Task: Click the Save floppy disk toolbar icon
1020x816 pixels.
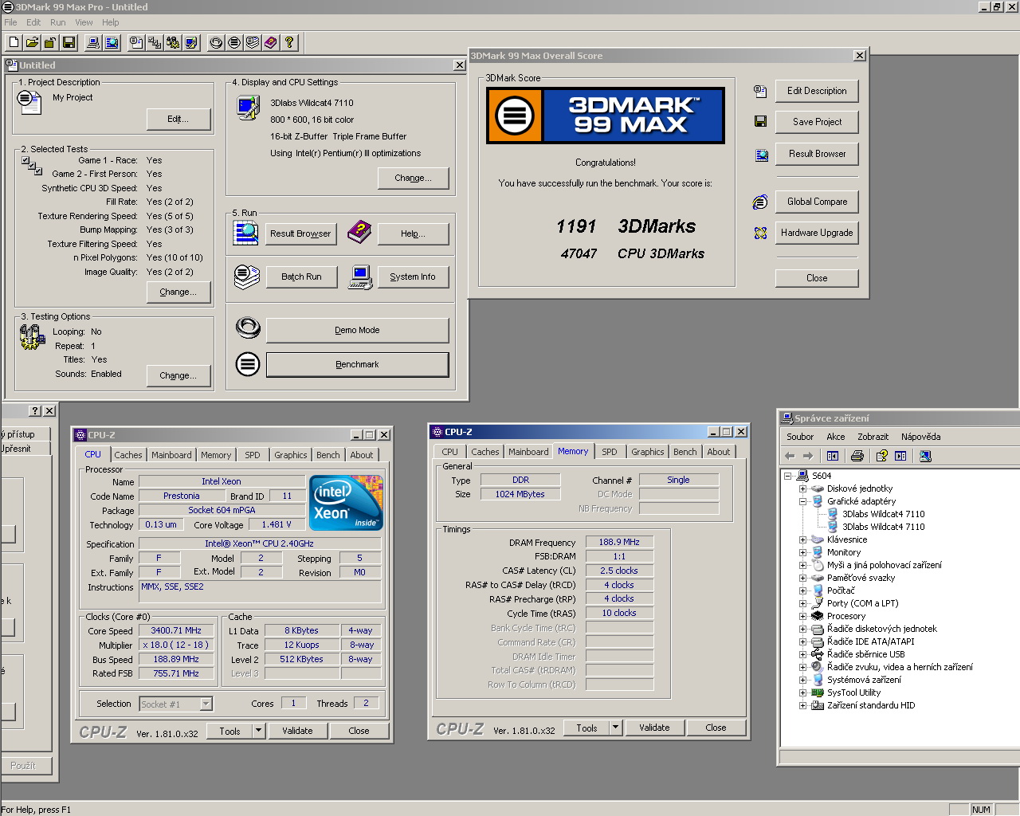Action: [x=69, y=42]
